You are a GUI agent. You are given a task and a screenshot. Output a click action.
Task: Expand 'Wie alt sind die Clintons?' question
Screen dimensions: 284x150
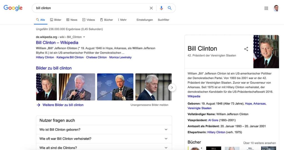click(104, 148)
